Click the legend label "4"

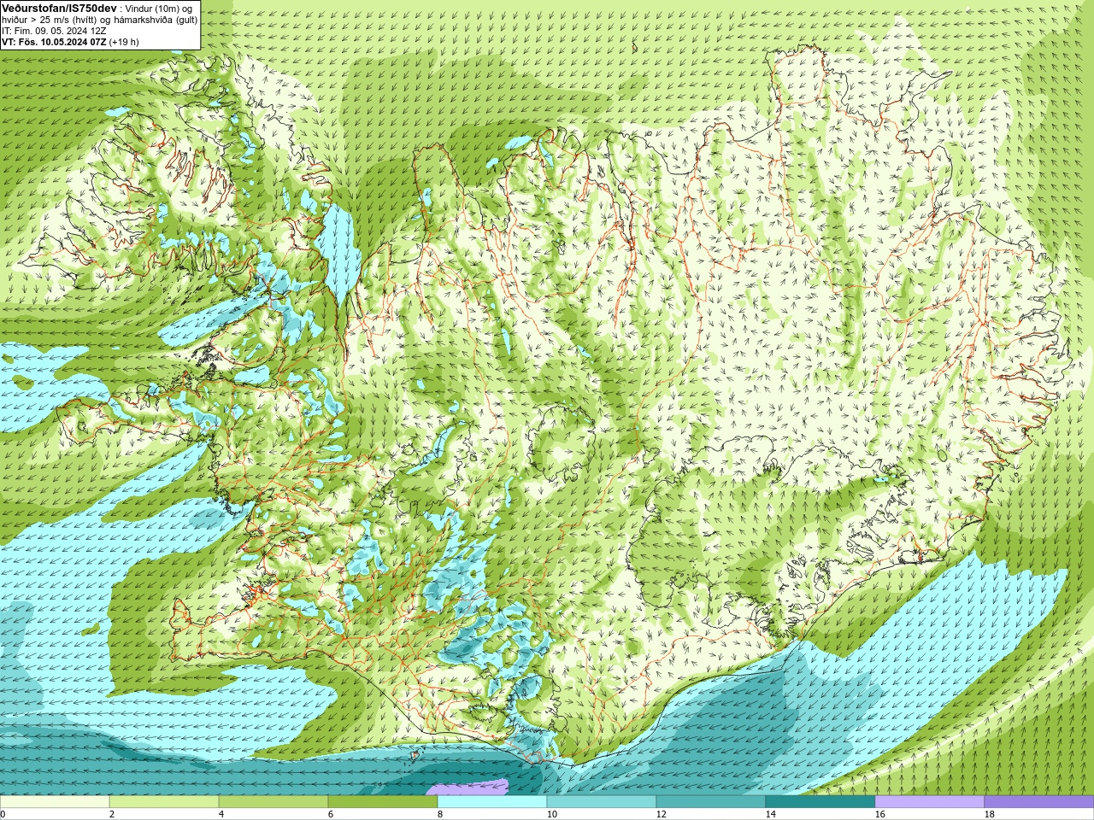click(x=221, y=814)
